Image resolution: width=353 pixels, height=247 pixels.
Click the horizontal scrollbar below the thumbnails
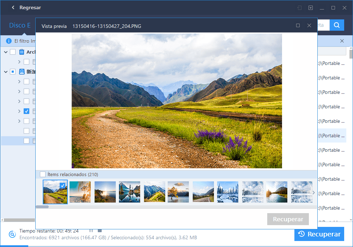click(42, 206)
